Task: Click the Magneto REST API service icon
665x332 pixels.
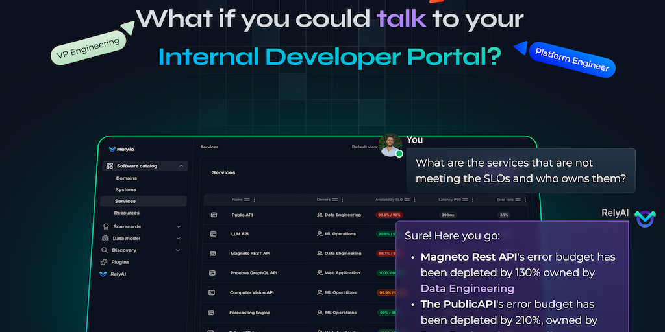Action: pos(213,254)
